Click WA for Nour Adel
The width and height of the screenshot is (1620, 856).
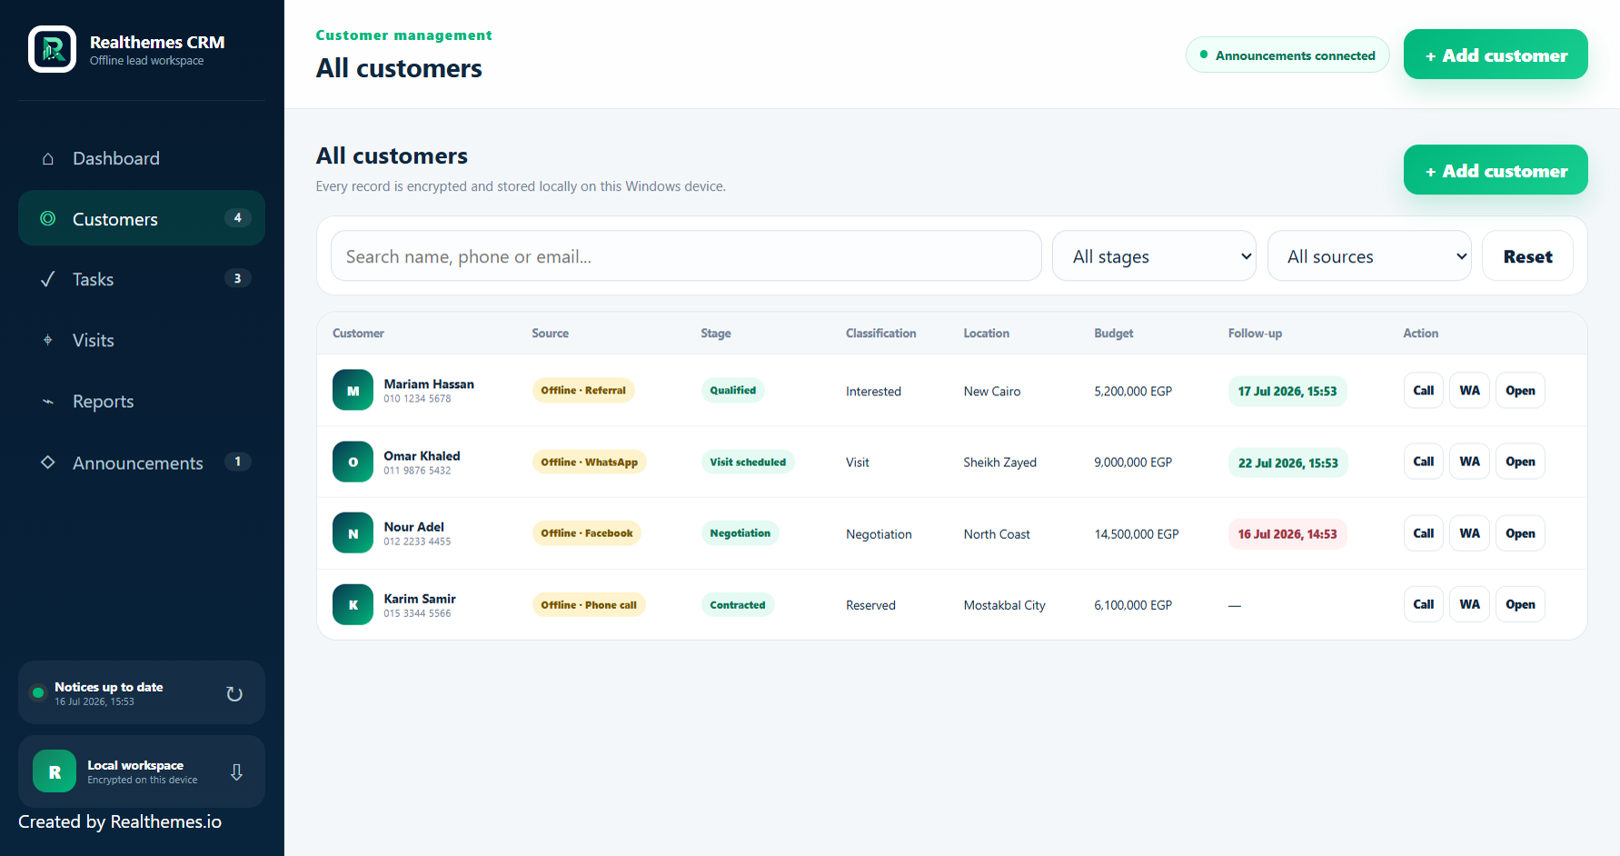click(1469, 533)
